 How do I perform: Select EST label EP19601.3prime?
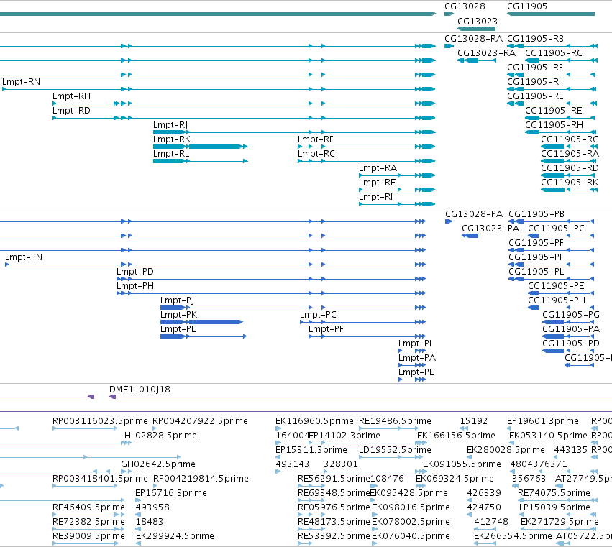pyautogui.click(x=542, y=421)
